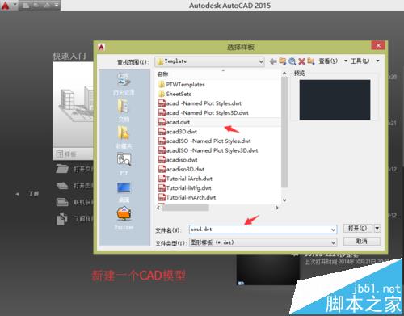Select Tutorial-iArch.dwt file
Viewport: 404px width, 316px height.
185,179
